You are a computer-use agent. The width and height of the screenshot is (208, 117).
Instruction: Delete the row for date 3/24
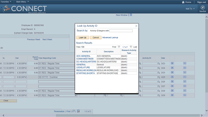185,68
